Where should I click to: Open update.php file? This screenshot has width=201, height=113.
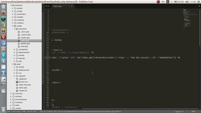pyautogui.click(x=25, y=44)
